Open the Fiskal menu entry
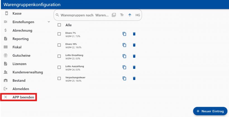The width and height of the screenshot is (229, 117). [17, 47]
